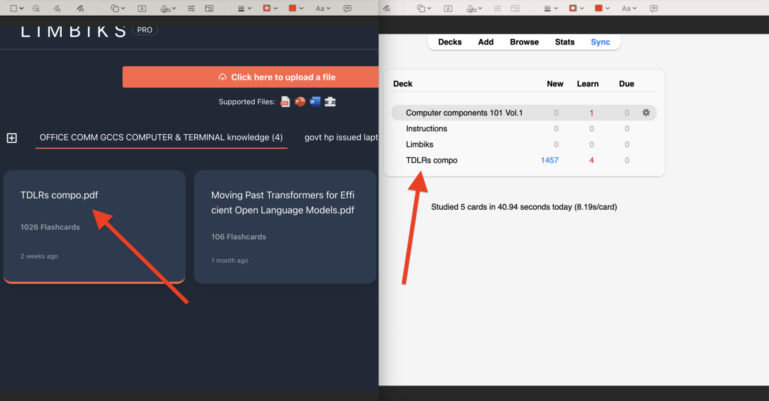Choose the Sketch tool in left markup toolbar

point(56,9)
